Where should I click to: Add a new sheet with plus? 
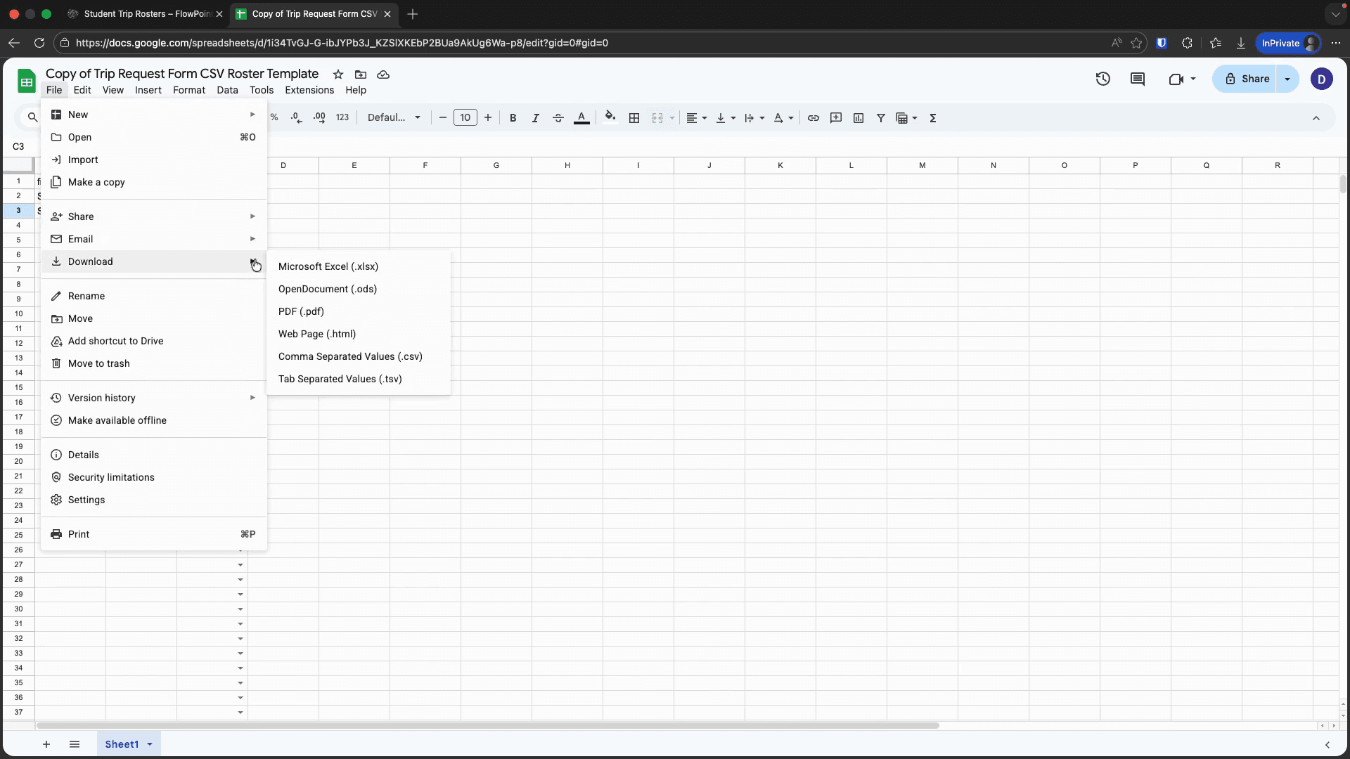click(46, 744)
